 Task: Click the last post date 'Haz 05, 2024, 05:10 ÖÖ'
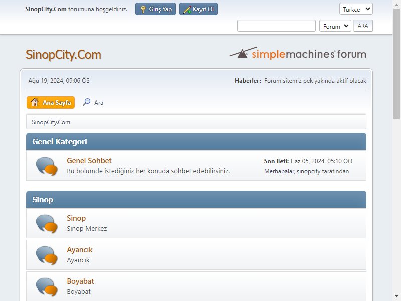click(x=321, y=161)
